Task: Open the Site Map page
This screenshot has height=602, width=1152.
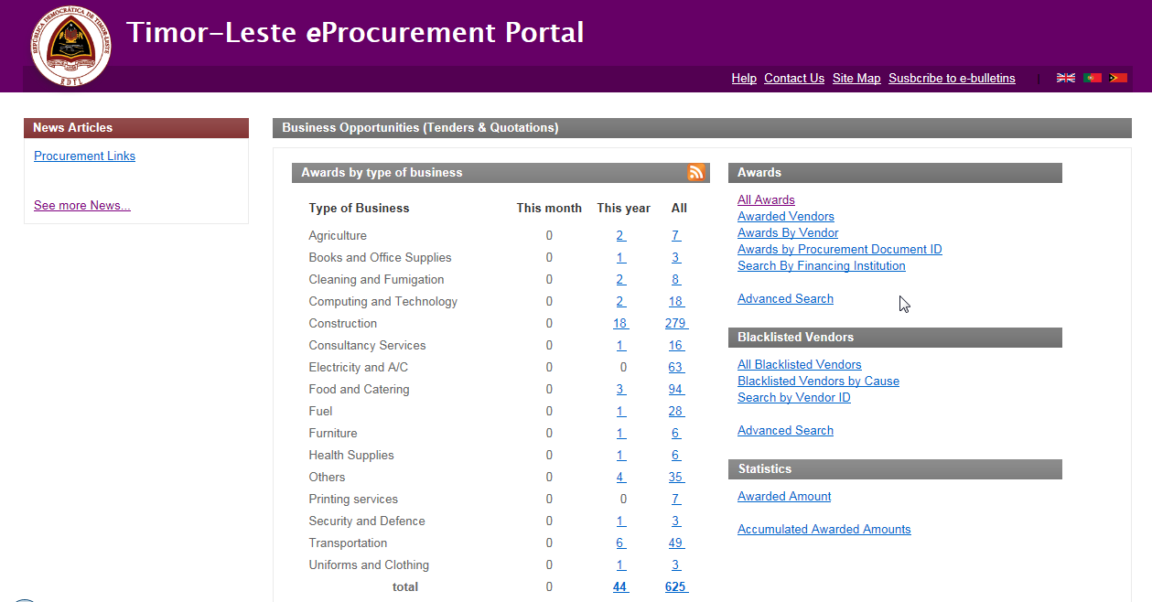Action: [x=856, y=78]
